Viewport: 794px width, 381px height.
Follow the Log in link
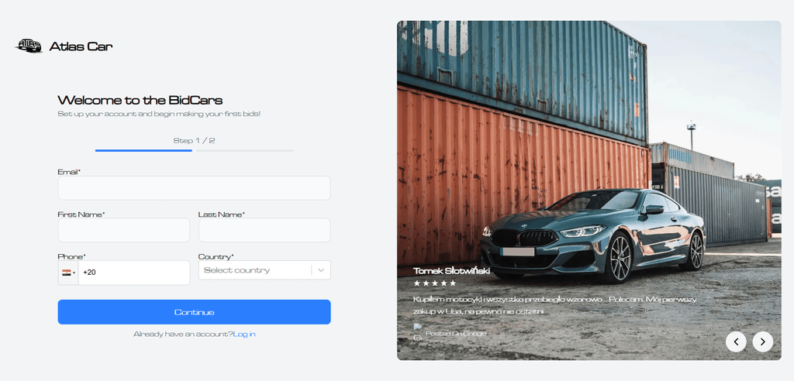(244, 334)
